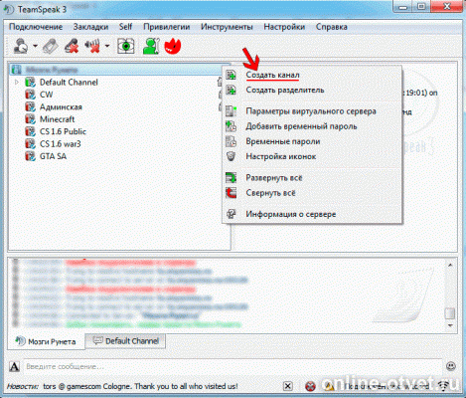
Task: Toggle the channel subscription eye icon
Action: 126,46
